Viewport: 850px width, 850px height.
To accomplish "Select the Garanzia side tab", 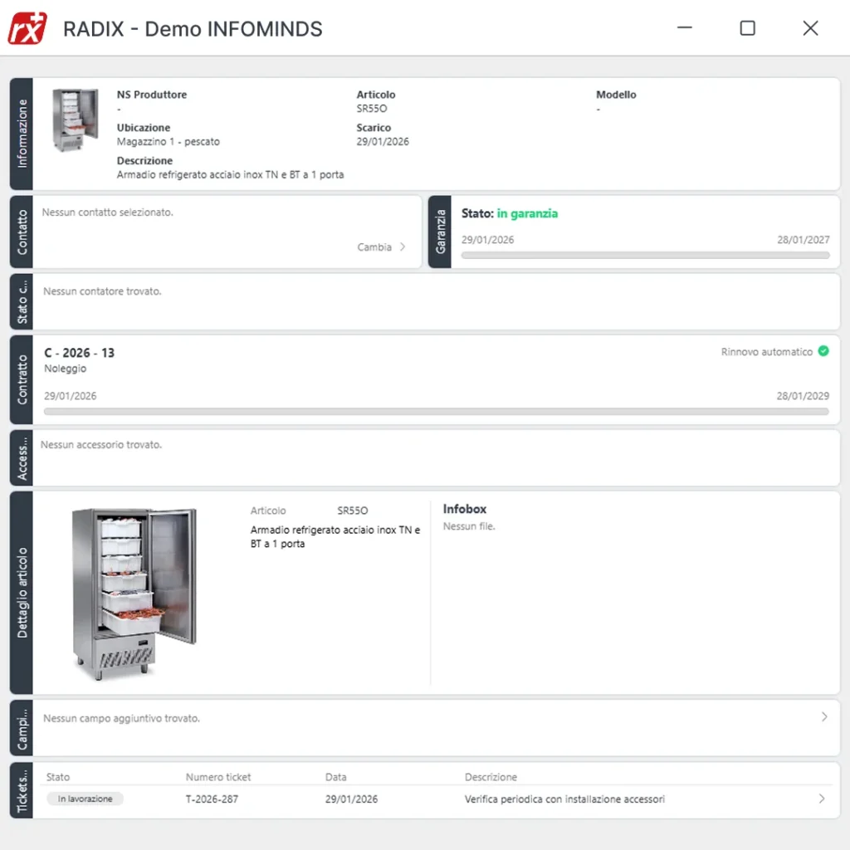I will [x=440, y=232].
